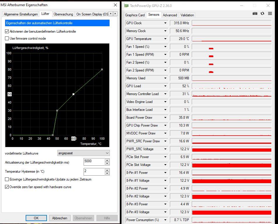Image resolution: width=278 pixels, height=224 pixels.
Task: Close the MSI Afterburner Eigenschaften dialog
Action: (x=115, y=5)
